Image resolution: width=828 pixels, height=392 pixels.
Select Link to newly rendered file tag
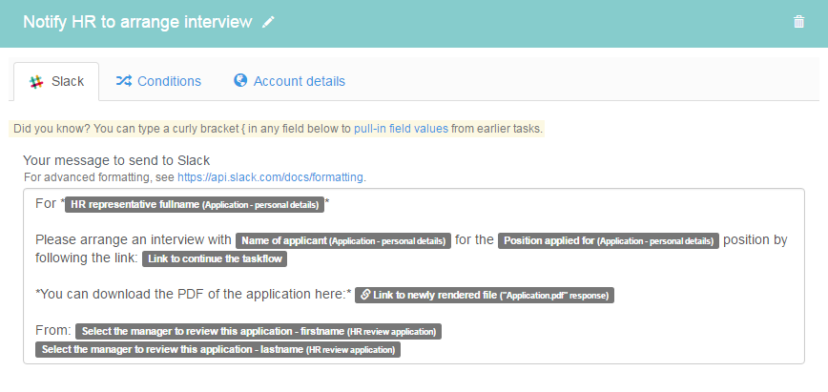click(485, 296)
